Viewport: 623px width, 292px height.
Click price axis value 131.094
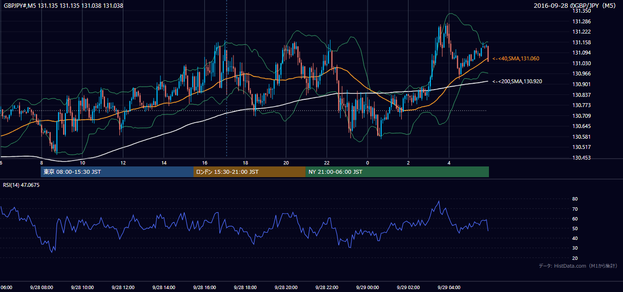point(582,53)
